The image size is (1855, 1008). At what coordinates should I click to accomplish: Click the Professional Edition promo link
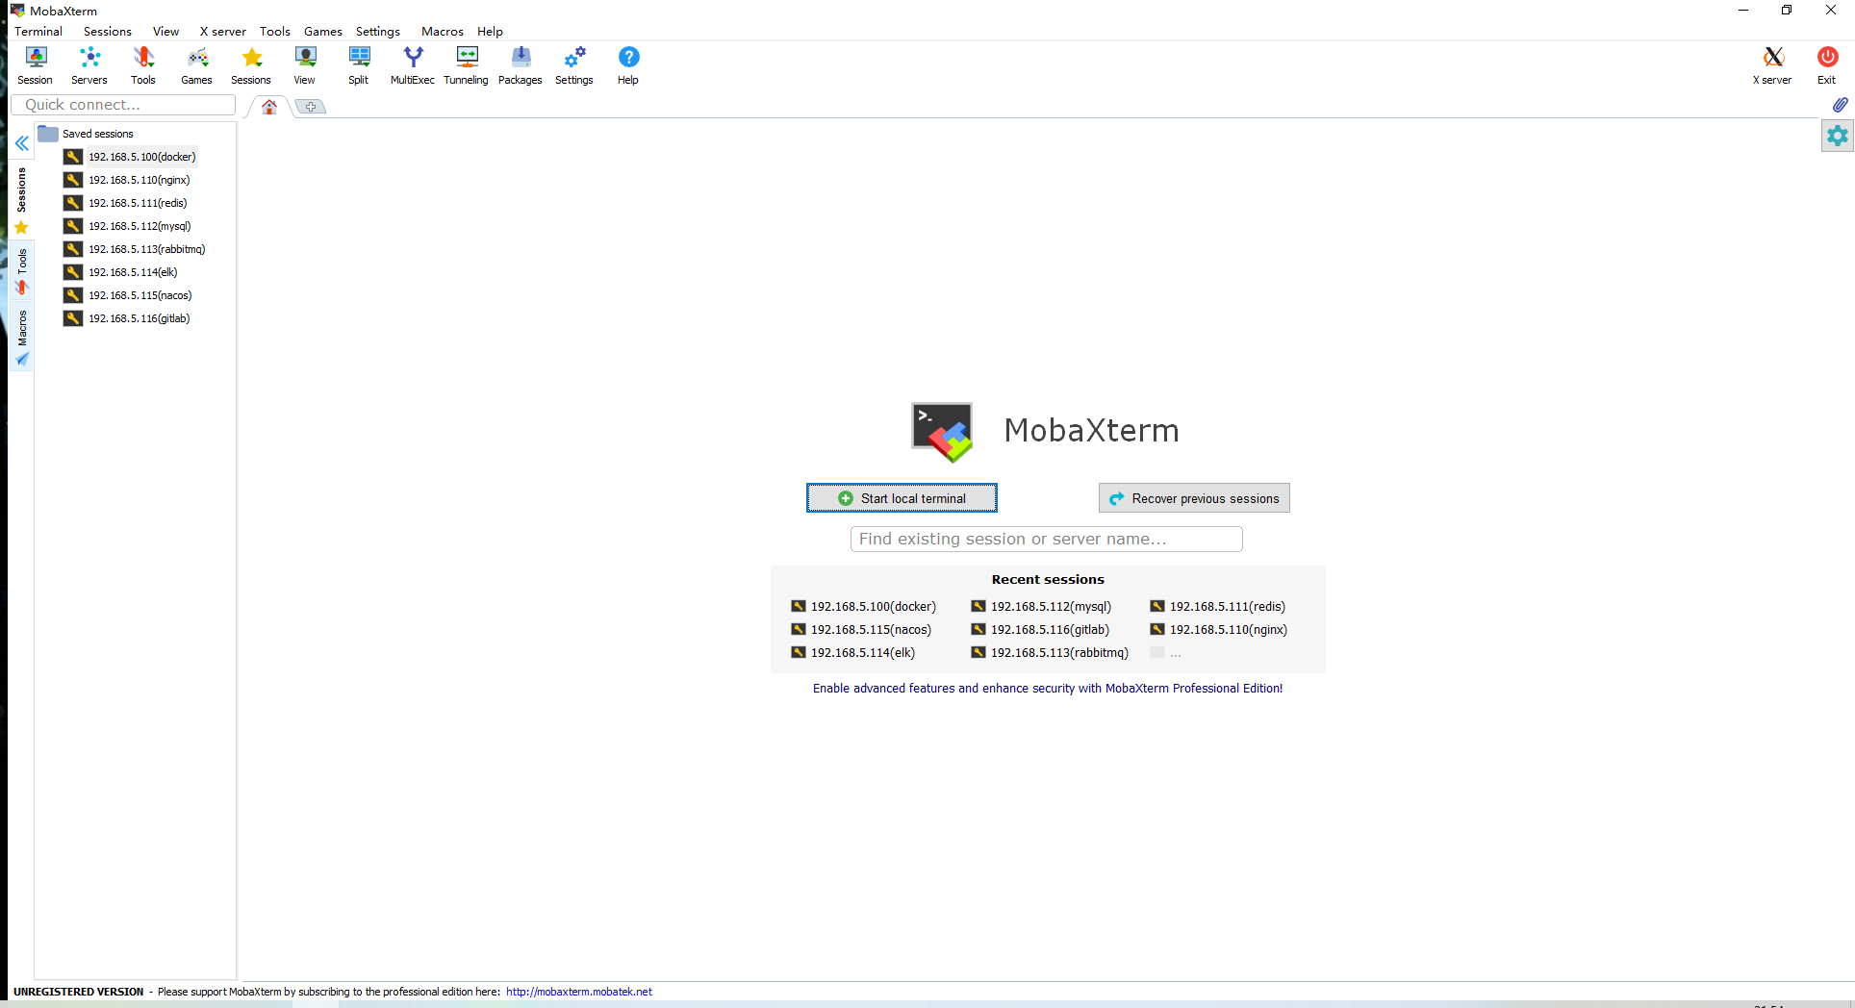click(x=1047, y=688)
